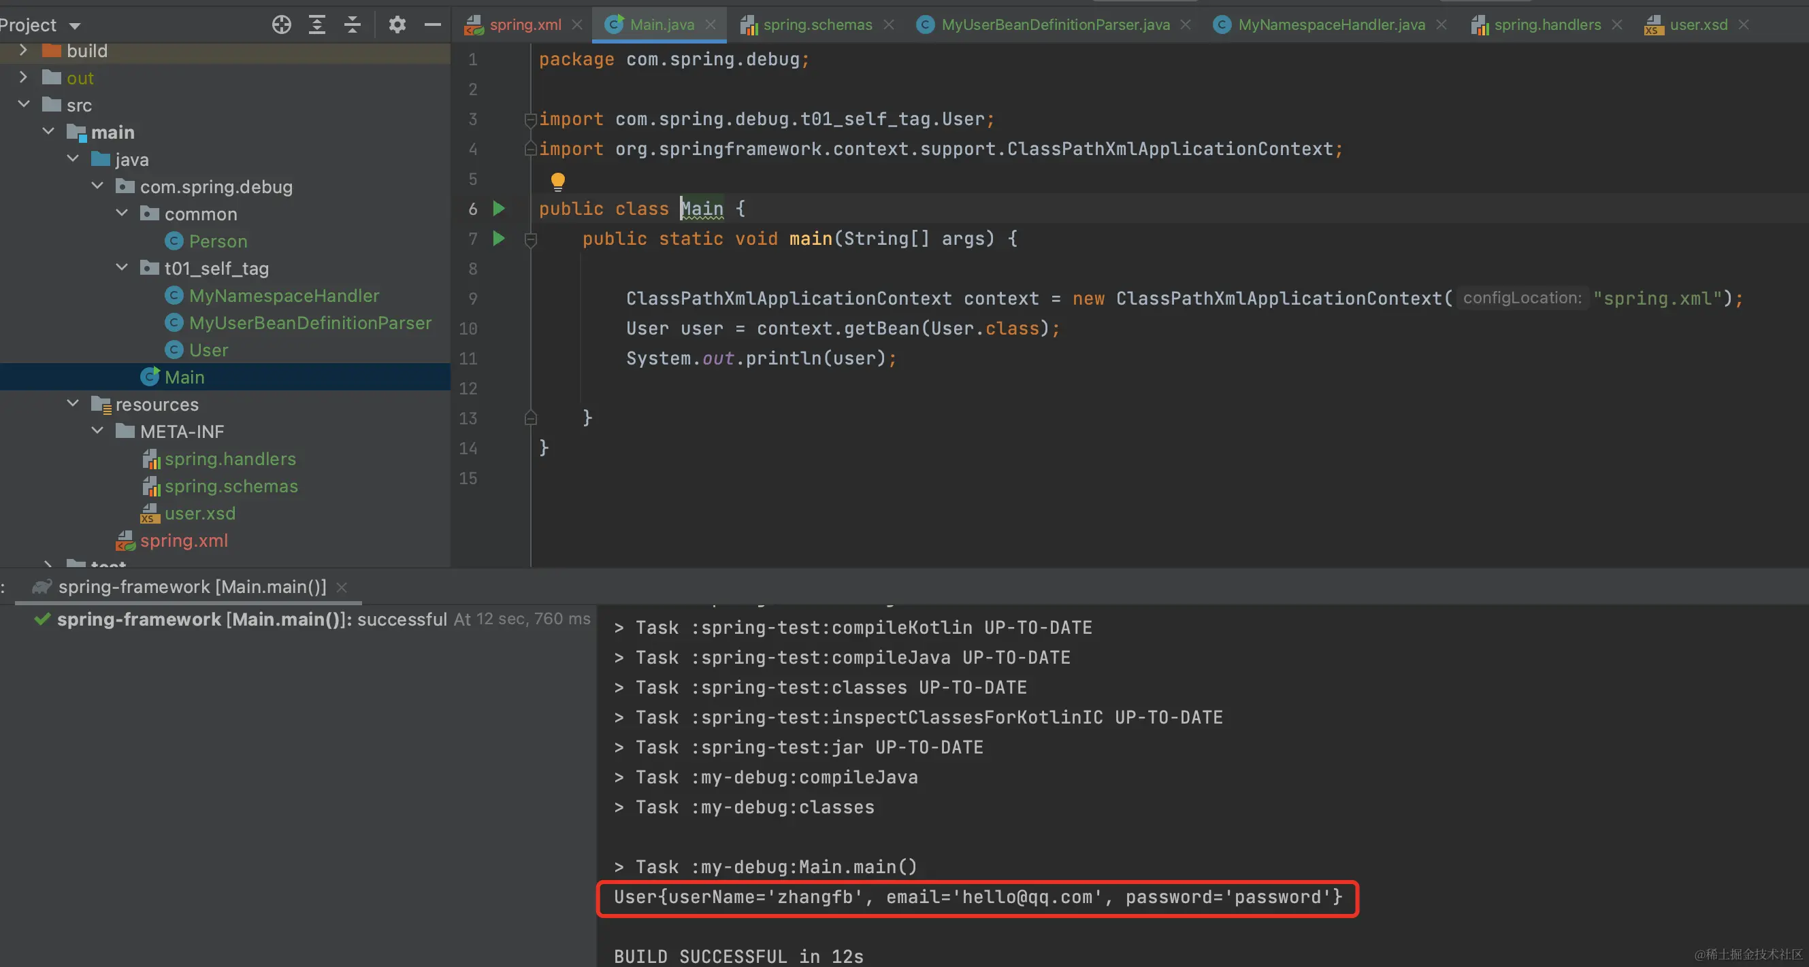
Task: Toggle fold marker at import statements
Action: pyautogui.click(x=531, y=119)
